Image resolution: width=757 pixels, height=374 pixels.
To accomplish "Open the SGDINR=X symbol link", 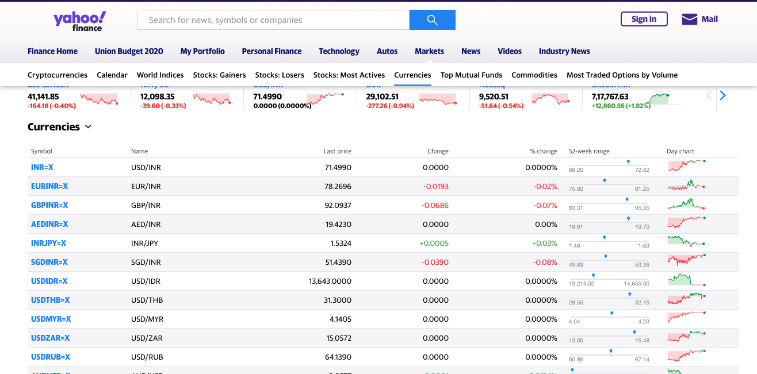I will tap(49, 262).
